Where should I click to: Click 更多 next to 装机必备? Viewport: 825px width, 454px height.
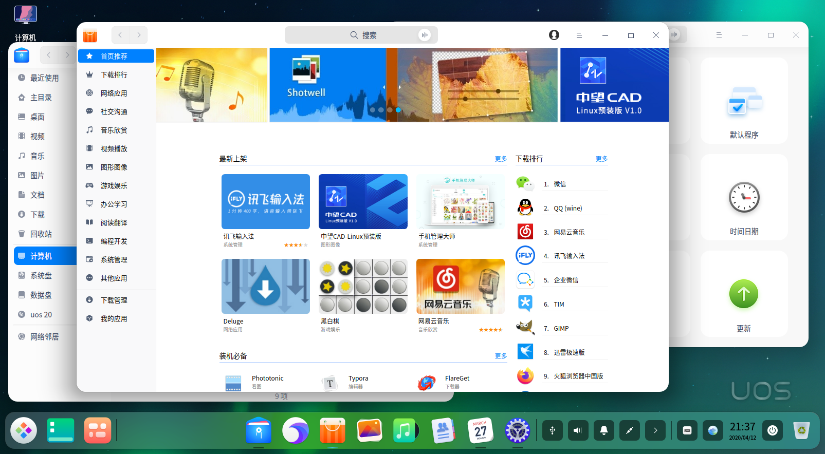pyautogui.click(x=501, y=356)
